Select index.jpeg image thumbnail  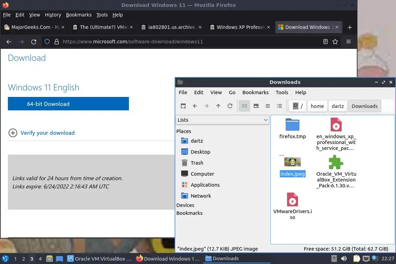tap(293, 162)
